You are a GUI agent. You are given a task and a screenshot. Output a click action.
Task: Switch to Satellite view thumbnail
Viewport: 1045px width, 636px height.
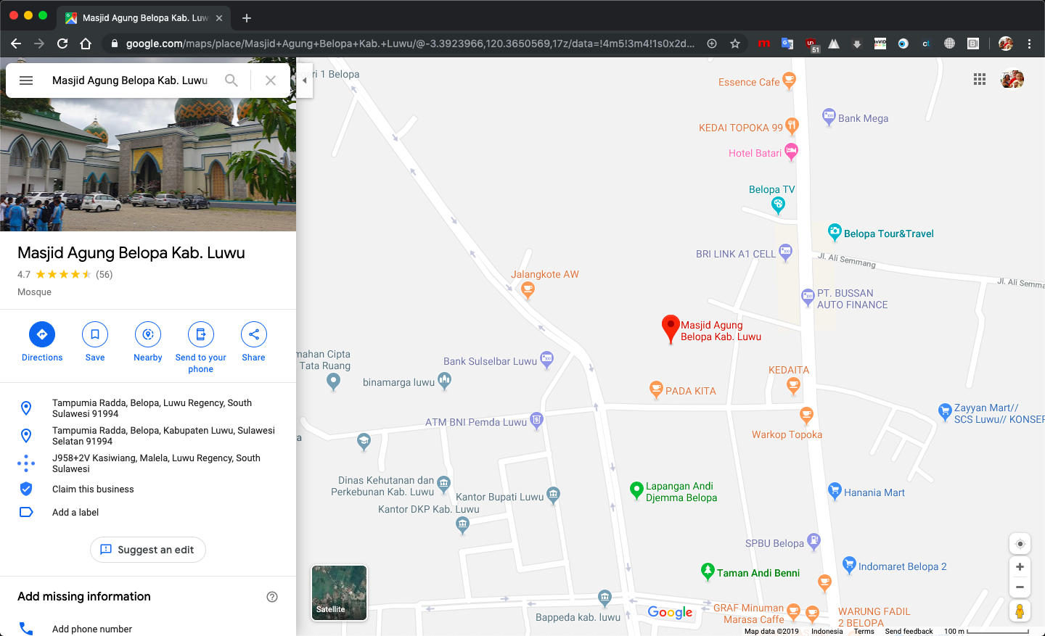[339, 592]
